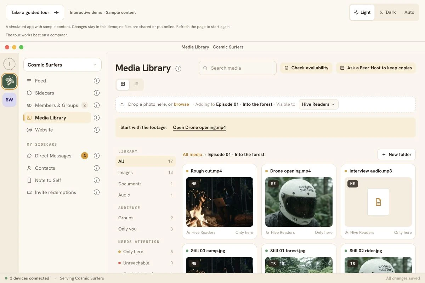This screenshot has height=283, width=425.
Task: Open Sidecars in the sidebar
Action: click(57, 93)
